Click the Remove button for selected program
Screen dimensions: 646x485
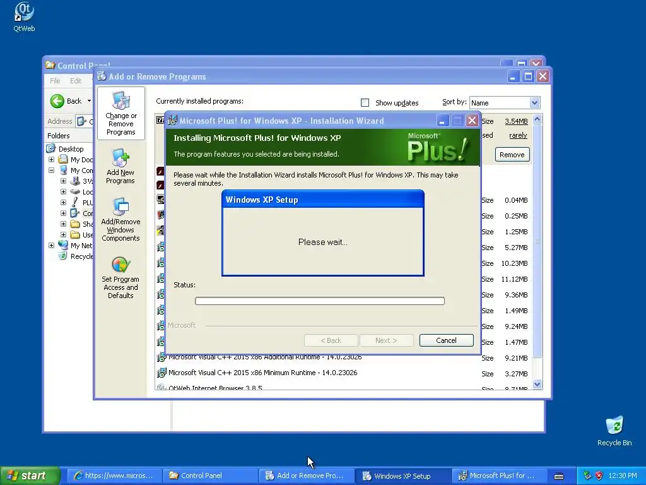512,155
